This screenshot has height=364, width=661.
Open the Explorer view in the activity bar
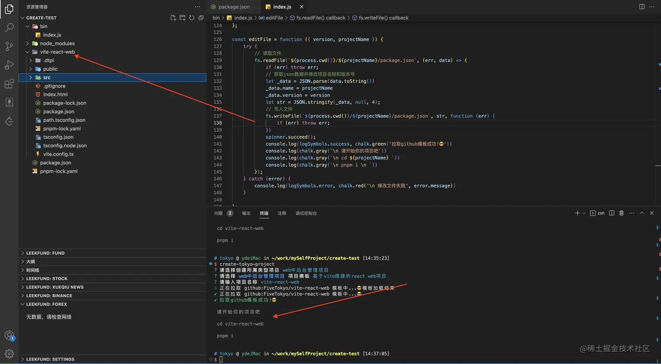point(9,9)
